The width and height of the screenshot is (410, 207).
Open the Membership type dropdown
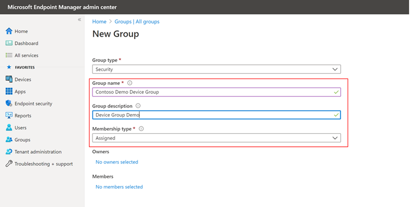tap(216, 138)
